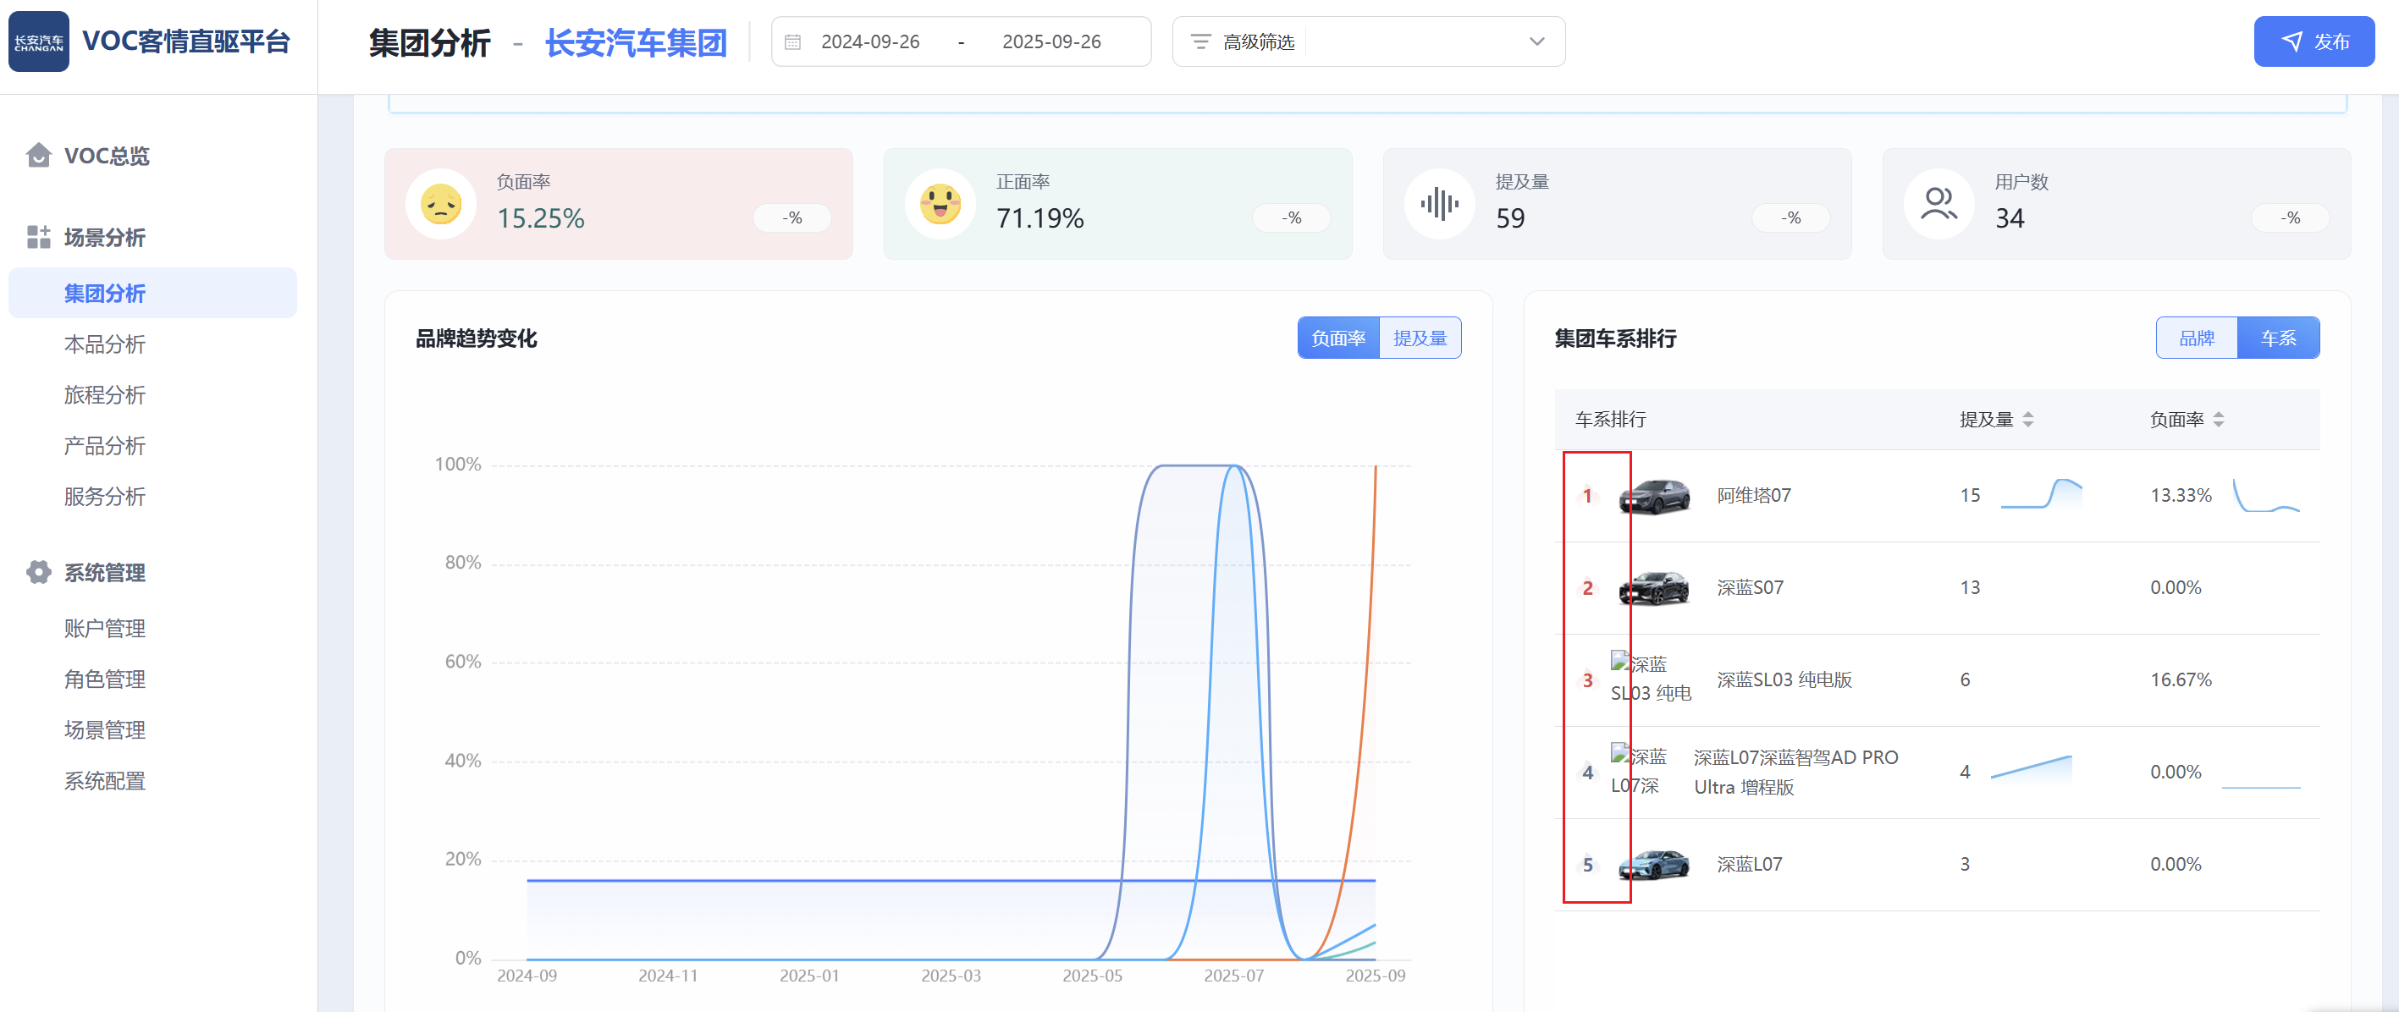Click the sad face 负面率 icon

[x=440, y=204]
